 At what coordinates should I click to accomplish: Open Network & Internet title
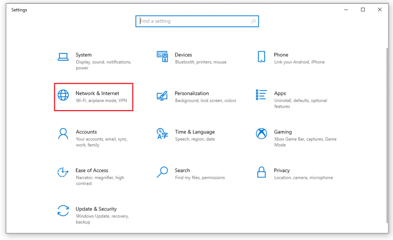tap(97, 93)
